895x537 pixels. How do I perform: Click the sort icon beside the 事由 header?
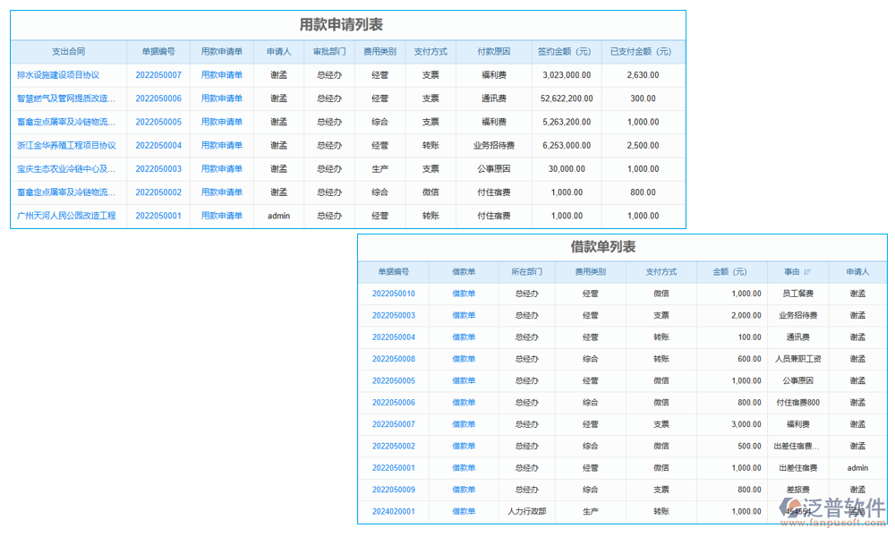(x=808, y=272)
